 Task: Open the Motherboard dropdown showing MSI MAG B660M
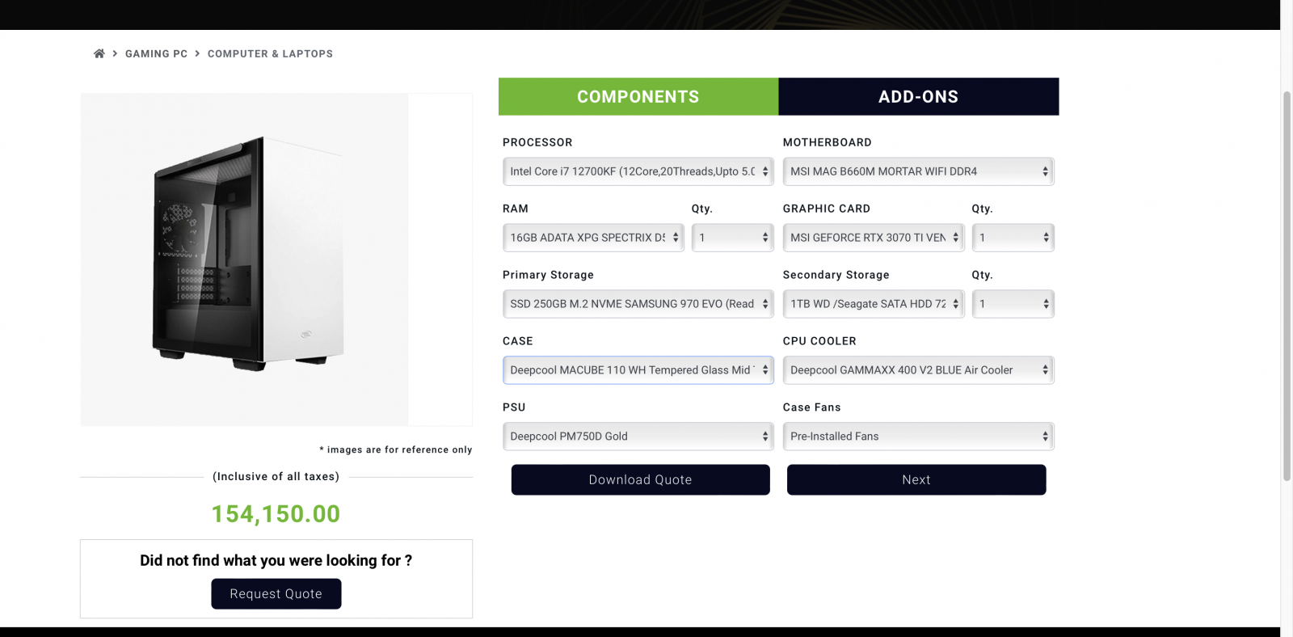pyautogui.click(x=919, y=171)
